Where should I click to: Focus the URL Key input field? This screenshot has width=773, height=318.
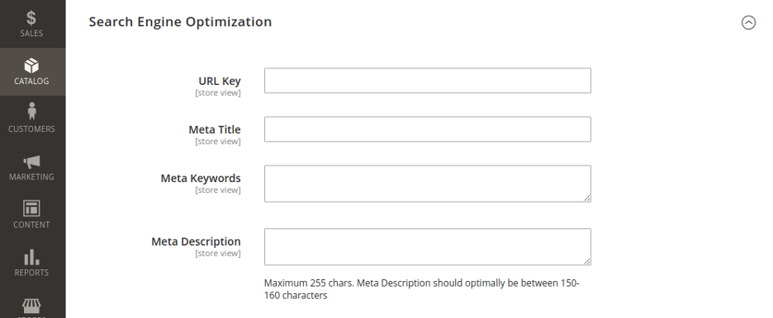(x=428, y=81)
